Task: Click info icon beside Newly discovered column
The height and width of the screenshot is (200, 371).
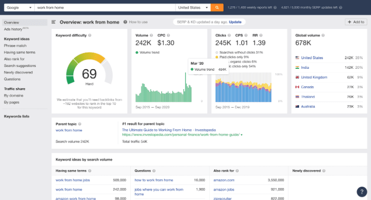Action: [324, 171]
